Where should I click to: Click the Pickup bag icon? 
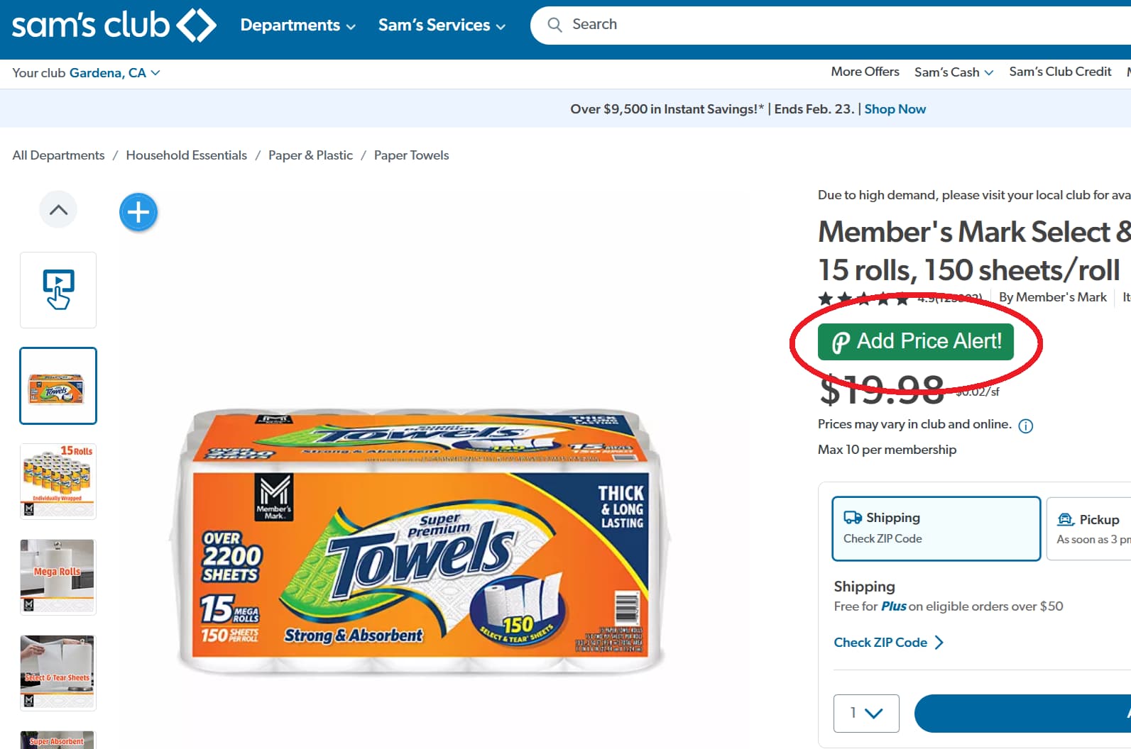click(1067, 519)
